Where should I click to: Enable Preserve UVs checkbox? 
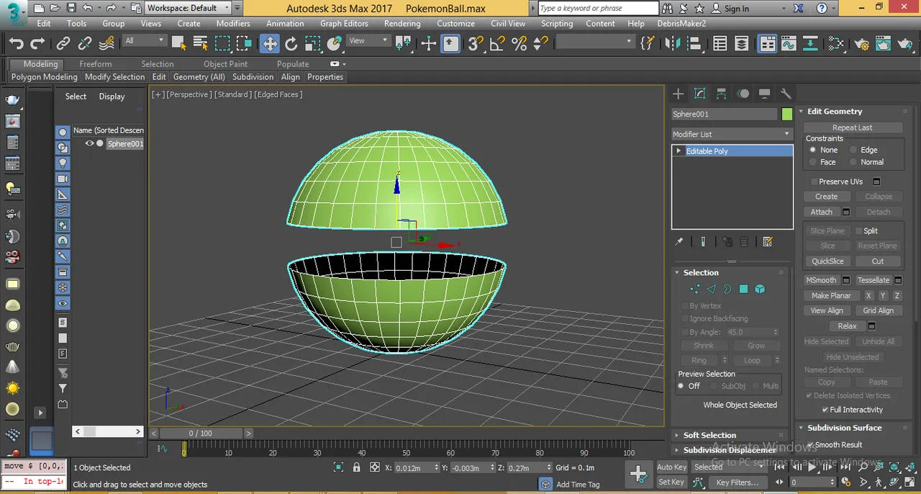[x=814, y=181]
